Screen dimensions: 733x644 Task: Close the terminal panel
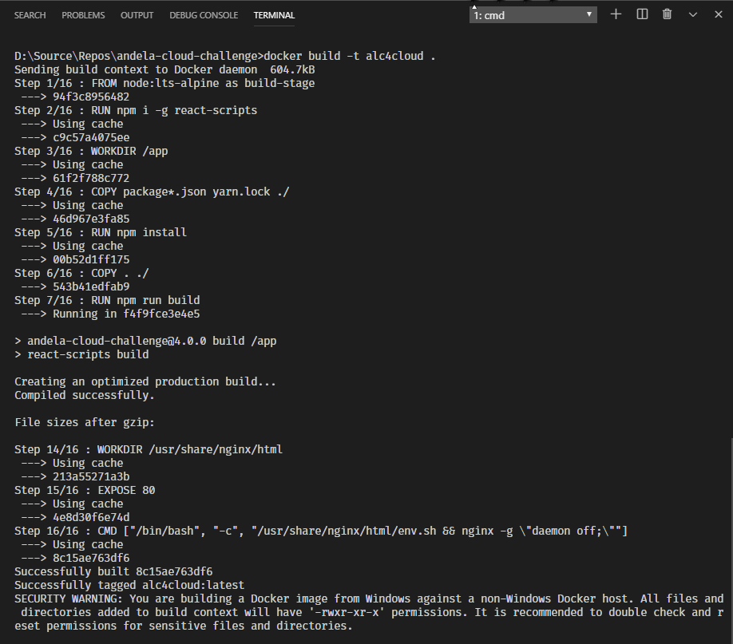point(719,14)
